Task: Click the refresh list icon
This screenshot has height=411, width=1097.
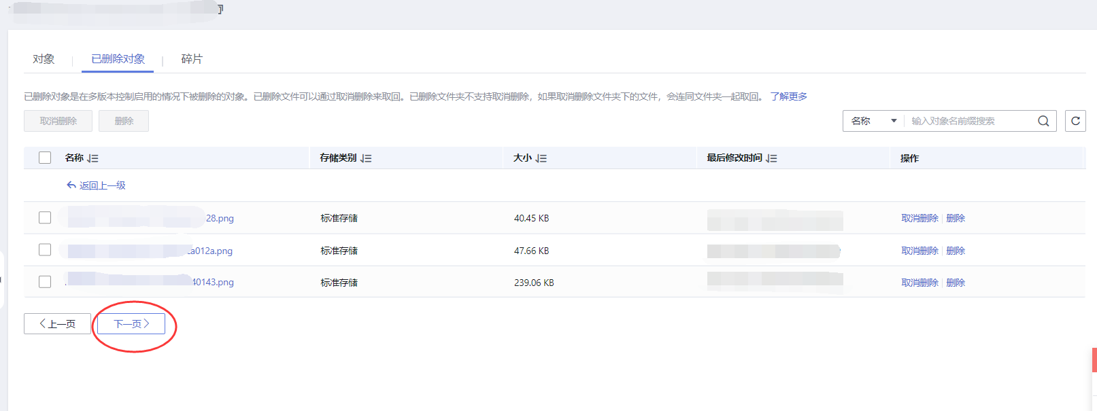Action: coord(1075,121)
